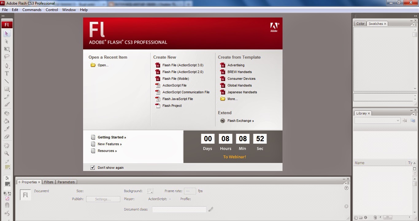Click the pin current library icon

click(405, 120)
